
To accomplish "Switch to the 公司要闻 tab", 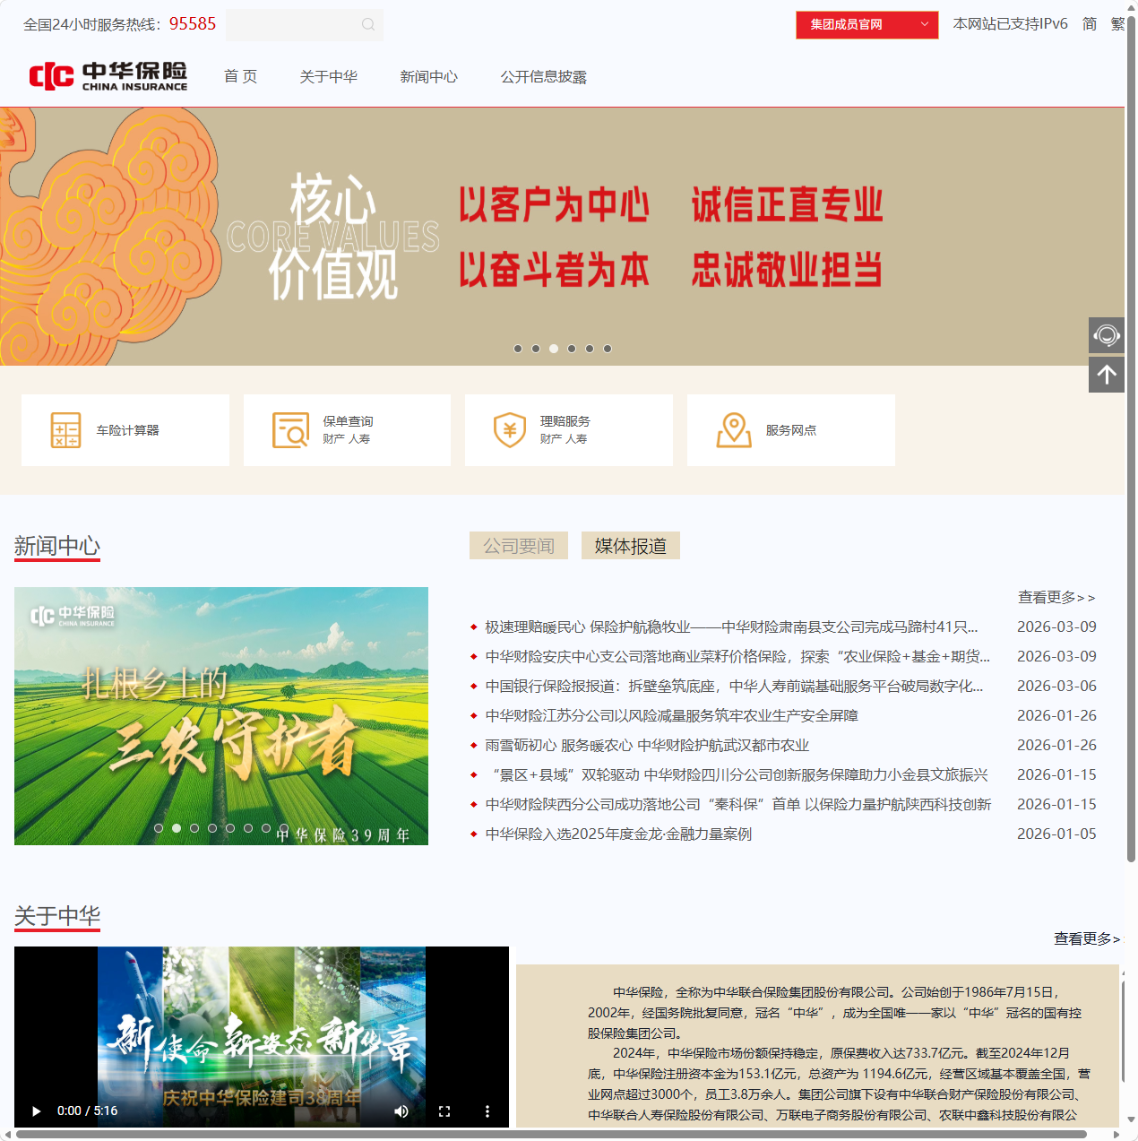I will 518,545.
